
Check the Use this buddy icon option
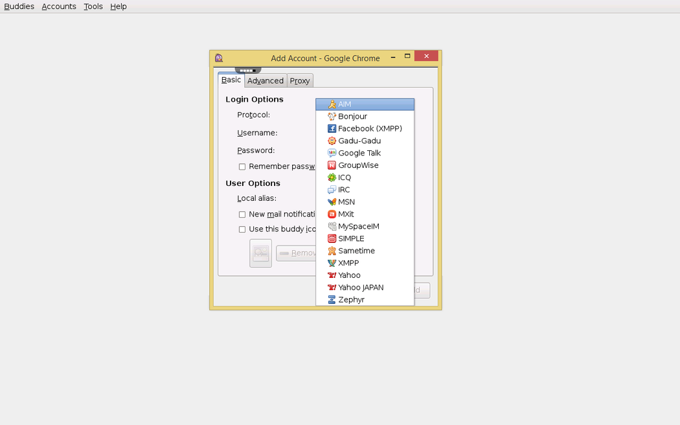tap(242, 229)
